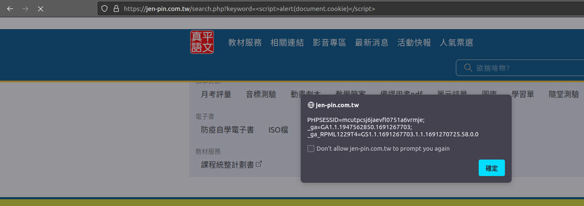This screenshot has height=206, width=584.
Task: Open the 月考評量 link
Action: tap(216, 95)
